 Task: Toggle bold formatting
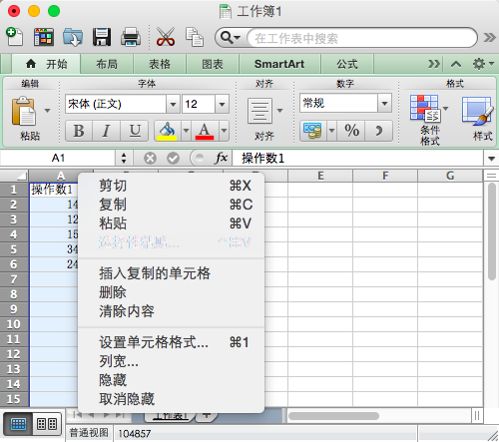click(79, 131)
